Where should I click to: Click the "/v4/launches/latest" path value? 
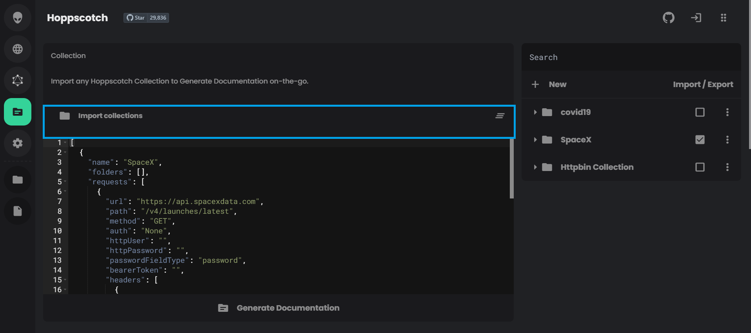(x=187, y=211)
